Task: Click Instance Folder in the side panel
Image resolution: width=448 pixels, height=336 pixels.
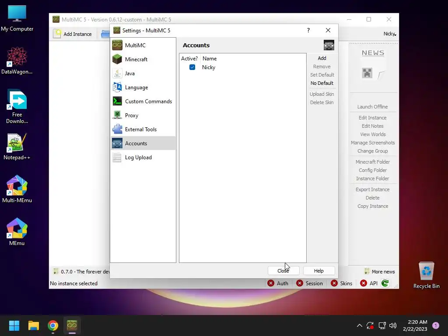Action: pos(372,178)
